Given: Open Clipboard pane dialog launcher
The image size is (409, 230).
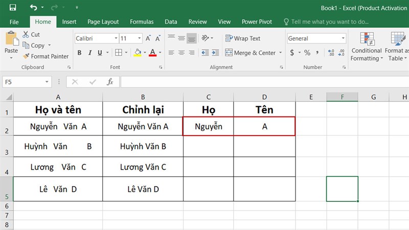Looking at the screenshot, I should (x=69, y=67).
